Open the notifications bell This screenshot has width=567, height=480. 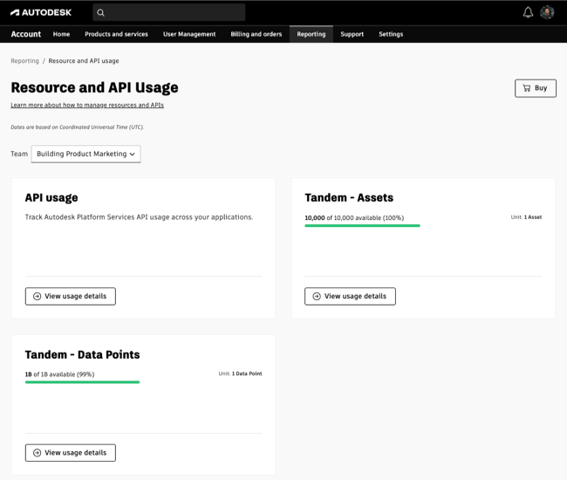tap(528, 13)
